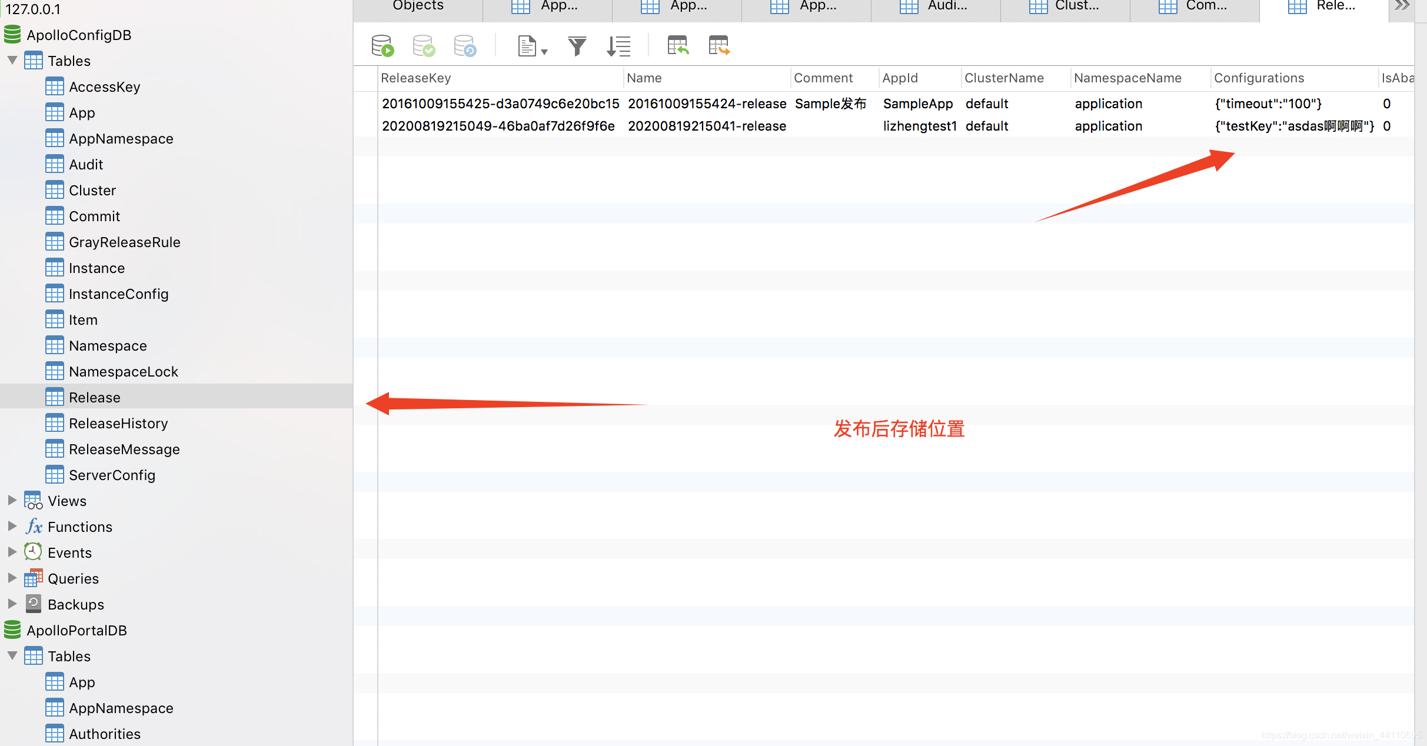Click the GrayReleaseRule table icon
This screenshot has height=746, width=1427.
[55, 242]
